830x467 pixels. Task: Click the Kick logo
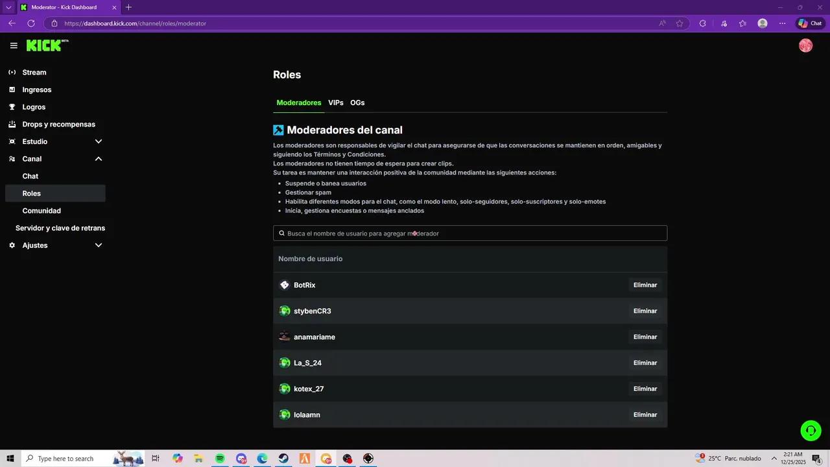click(43, 45)
